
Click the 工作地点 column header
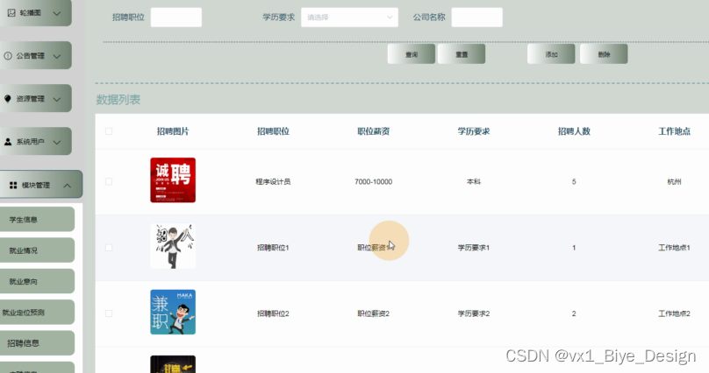coord(674,131)
